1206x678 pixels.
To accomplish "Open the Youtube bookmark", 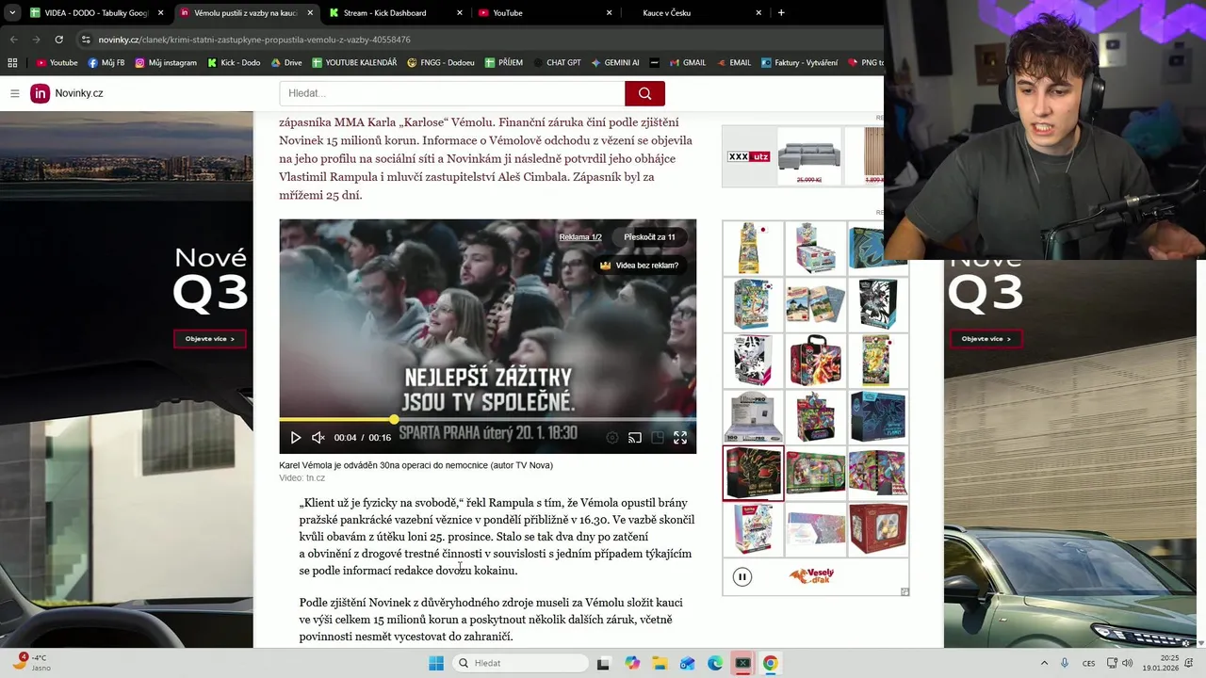I will click(x=57, y=63).
